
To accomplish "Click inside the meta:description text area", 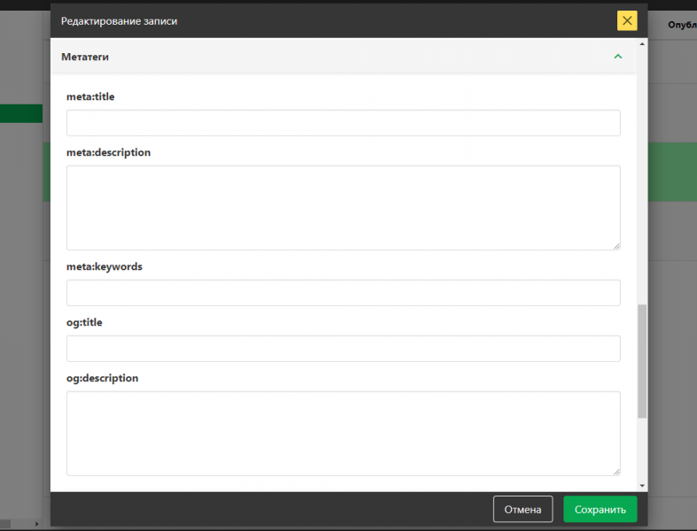I will [343, 207].
